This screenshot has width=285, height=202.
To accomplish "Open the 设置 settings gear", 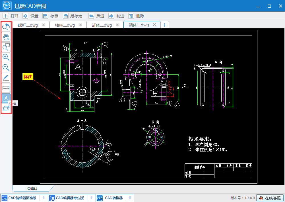I will tap(25, 16).
